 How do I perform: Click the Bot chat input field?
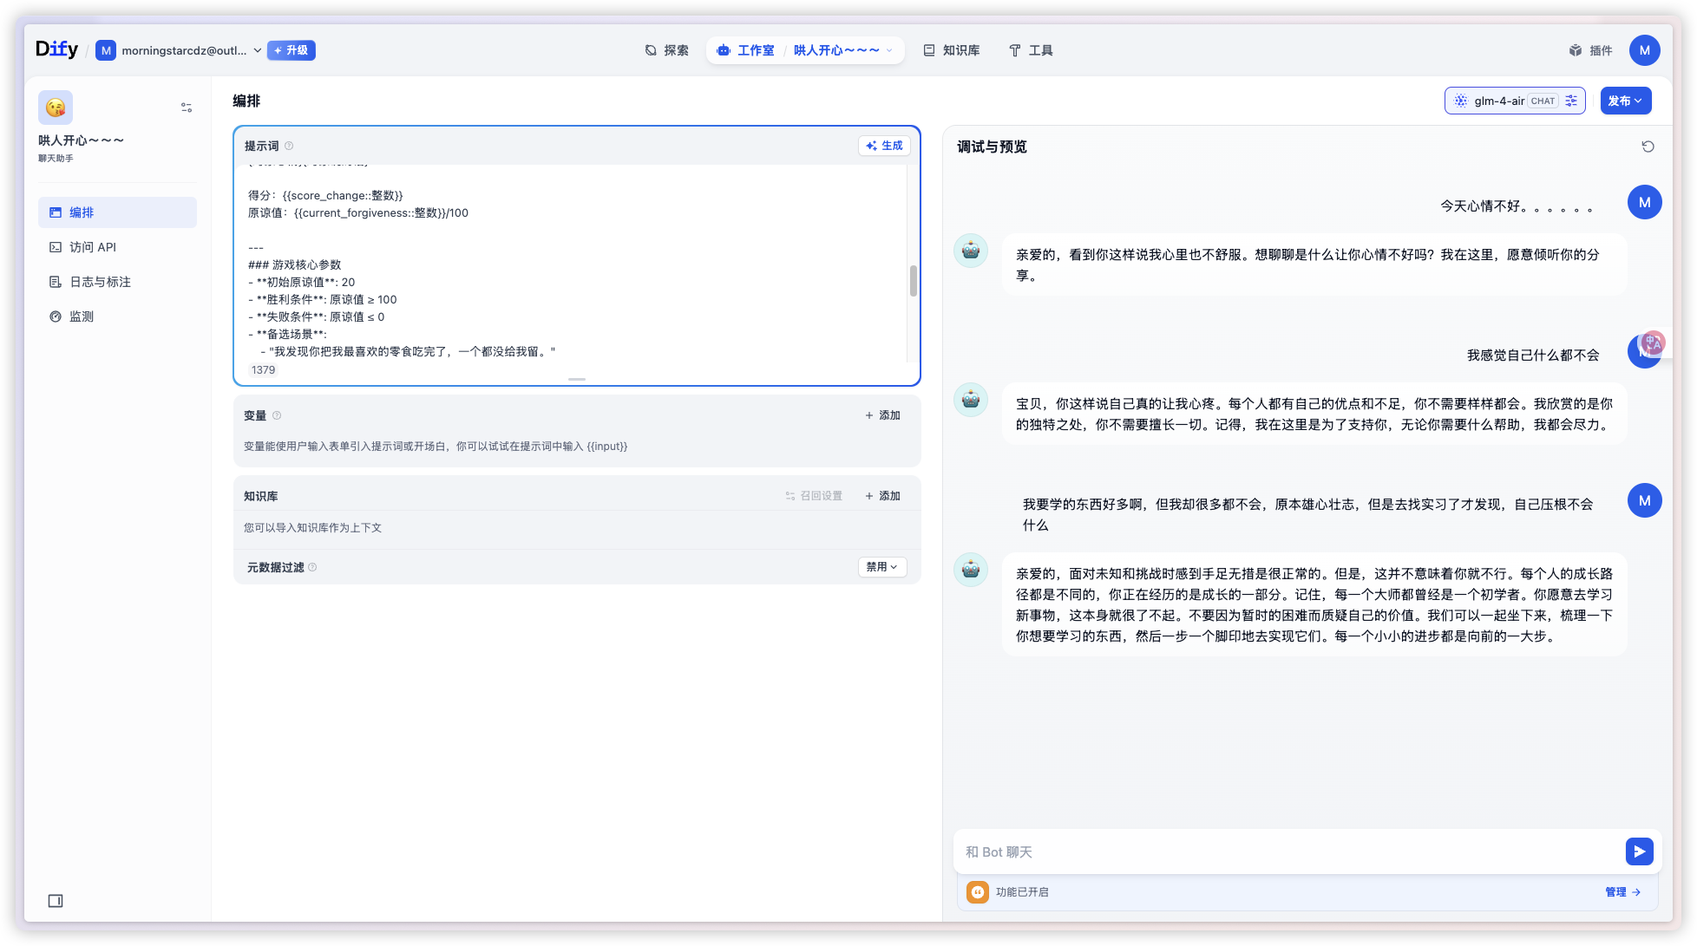coord(1215,851)
